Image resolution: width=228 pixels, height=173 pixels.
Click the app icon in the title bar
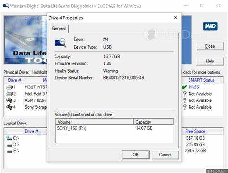point(6,6)
